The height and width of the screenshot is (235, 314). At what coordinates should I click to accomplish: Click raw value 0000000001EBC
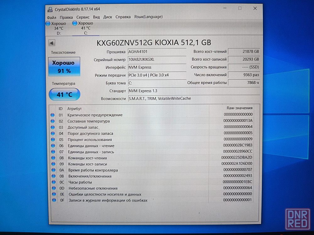point(237,182)
